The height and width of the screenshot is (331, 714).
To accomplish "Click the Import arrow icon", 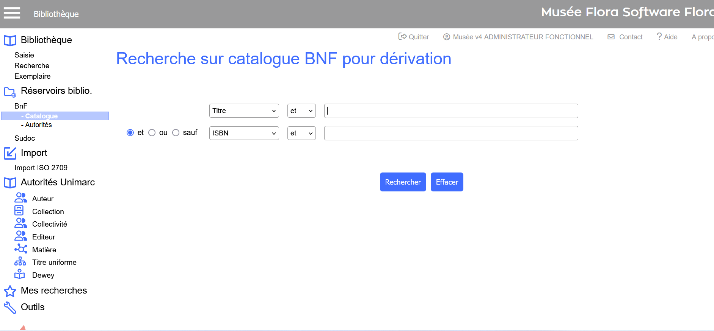I will [10, 153].
